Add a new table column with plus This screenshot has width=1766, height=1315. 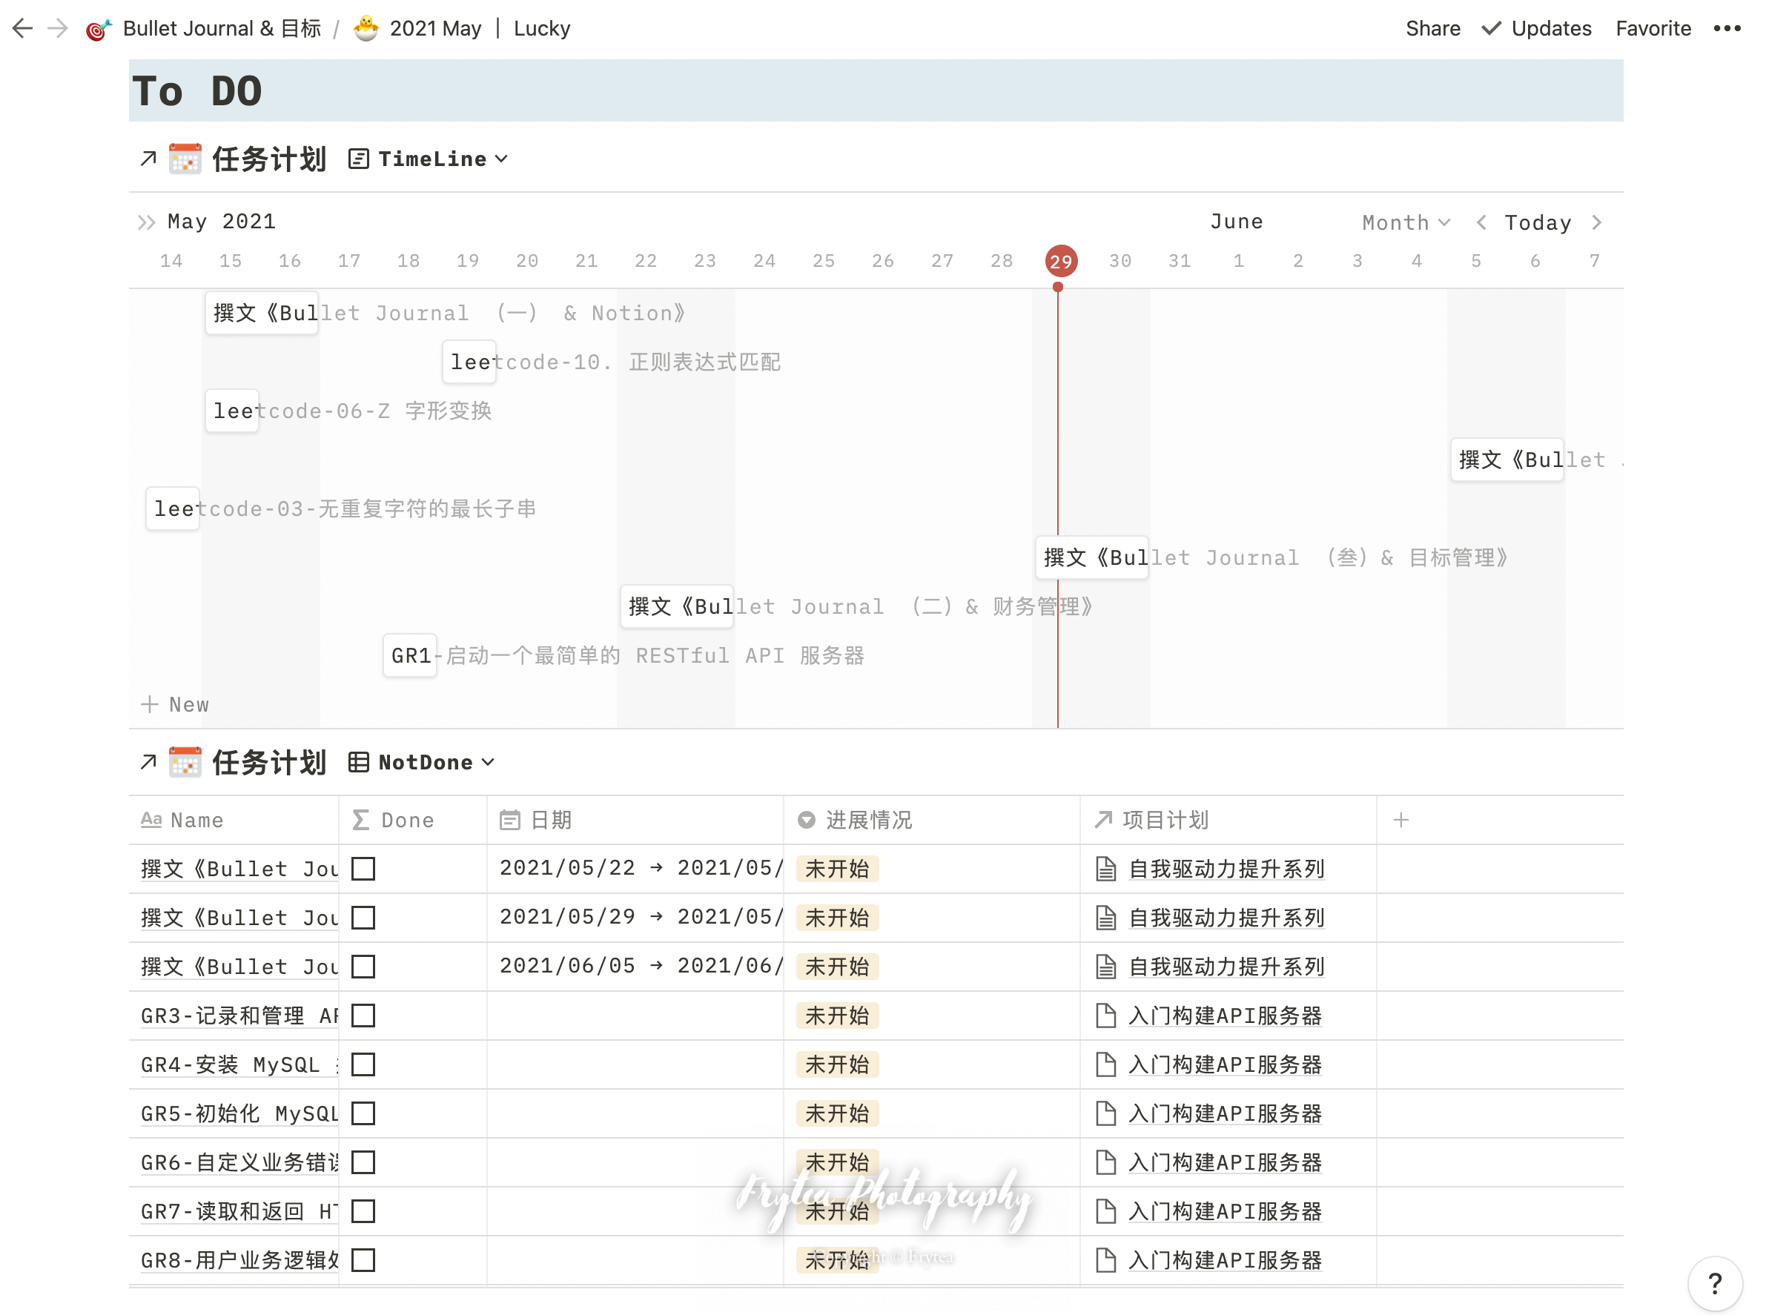(1400, 820)
